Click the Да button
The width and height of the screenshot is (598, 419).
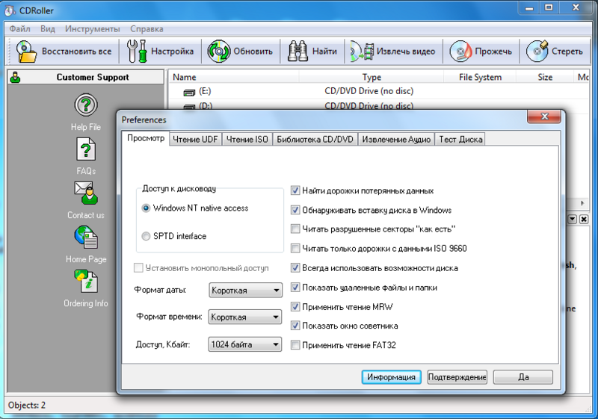523,377
